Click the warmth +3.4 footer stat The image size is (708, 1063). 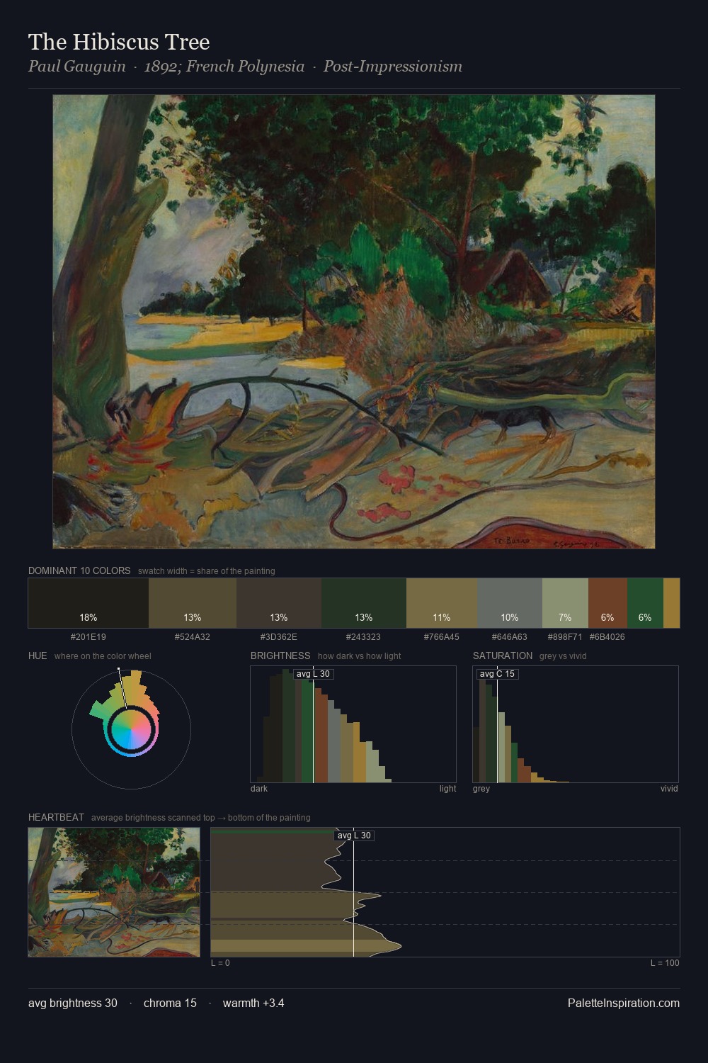click(x=253, y=1003)
